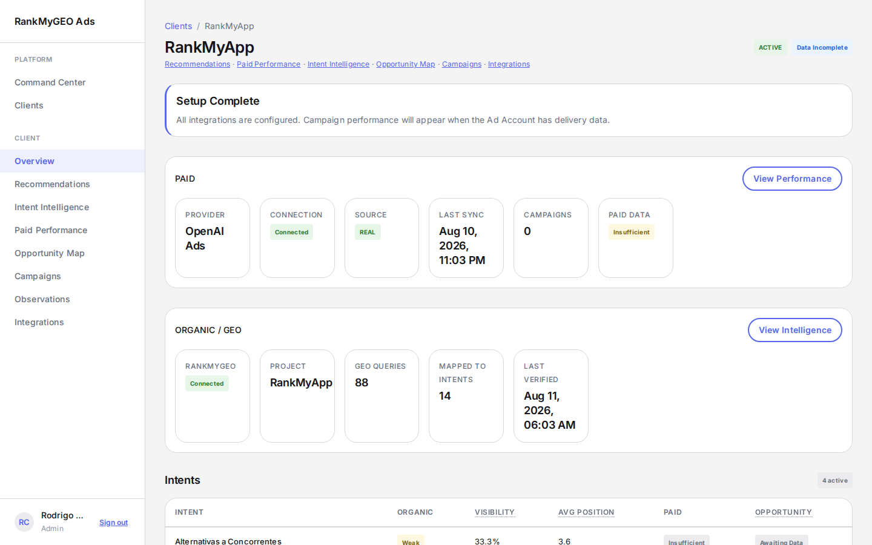Click the Campaigns count 0
The image size is (872, 545).
[527, 231]
